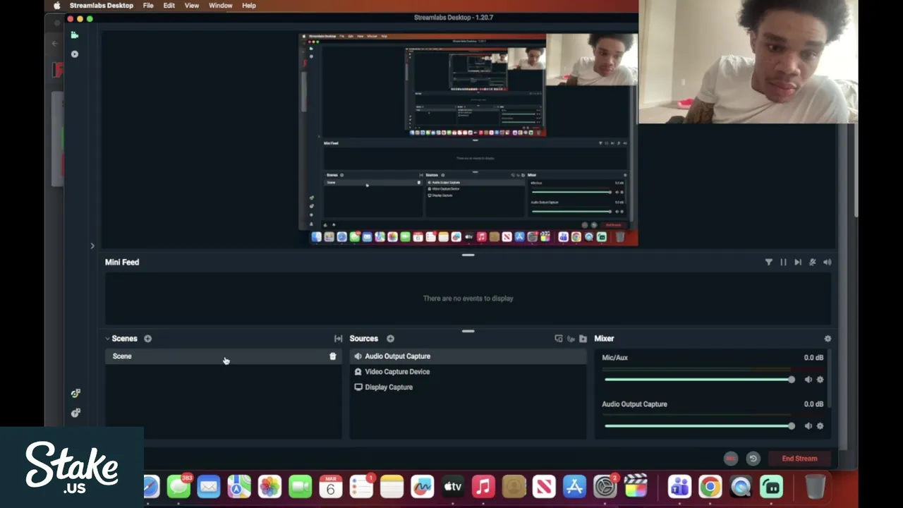This screenshot has height=508, width=903.
Task: Open the Highlighter play icon in the sidebar
Action: click(x=75, y=54)
